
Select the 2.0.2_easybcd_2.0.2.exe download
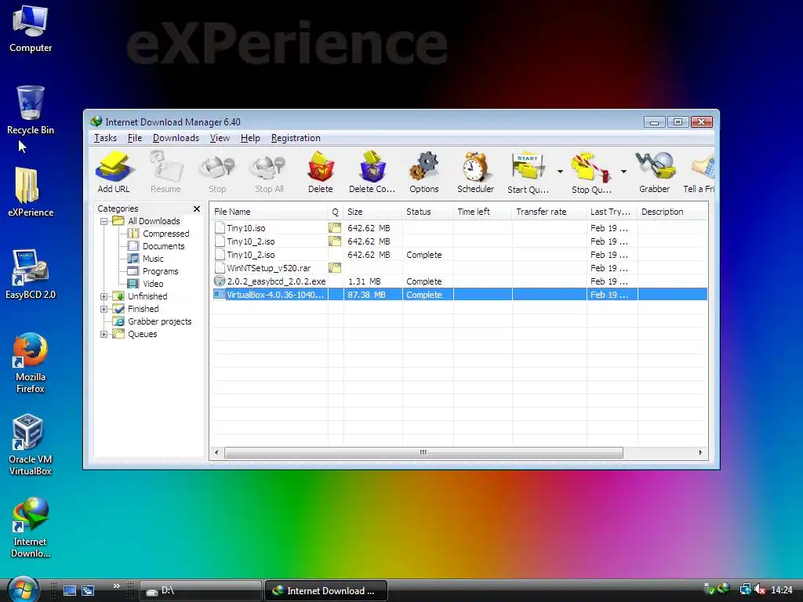tap(459, 281)
